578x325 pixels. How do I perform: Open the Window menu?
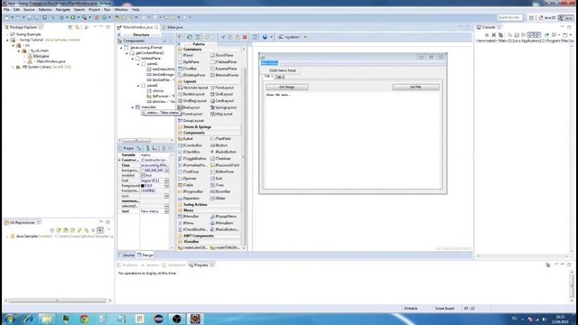121,10
